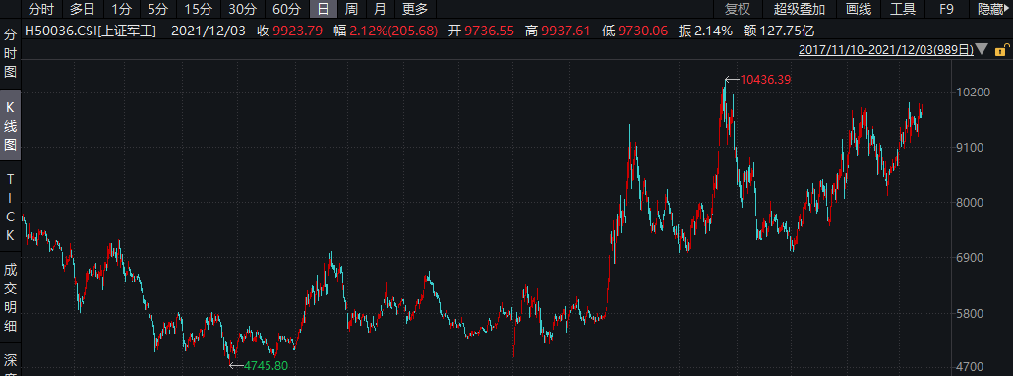
Task: Click the 复权 adjustment button
Action: (x=738, y=9)
